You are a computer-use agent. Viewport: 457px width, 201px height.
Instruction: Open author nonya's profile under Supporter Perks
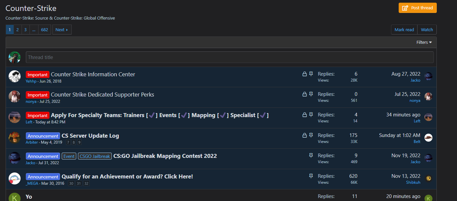(x=31, y=101)
